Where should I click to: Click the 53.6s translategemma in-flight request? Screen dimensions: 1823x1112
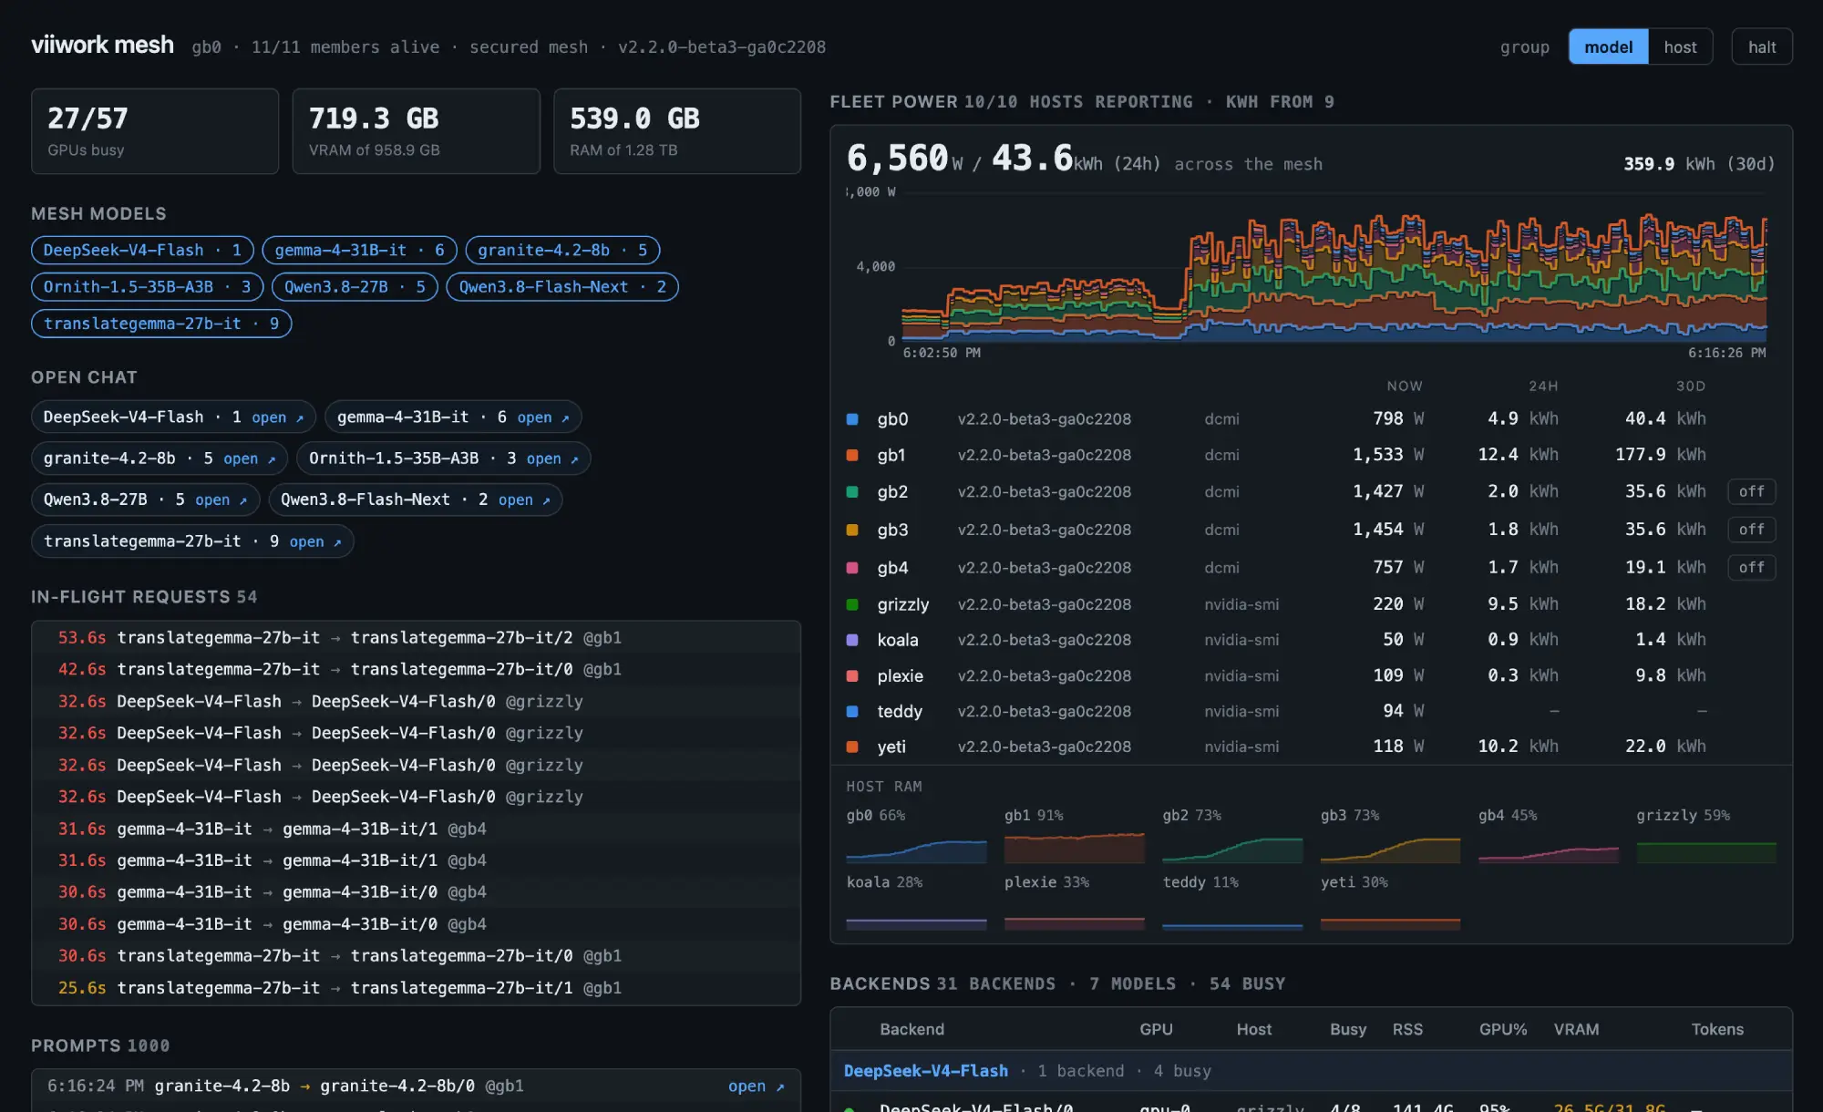click(x=416, y=638)
